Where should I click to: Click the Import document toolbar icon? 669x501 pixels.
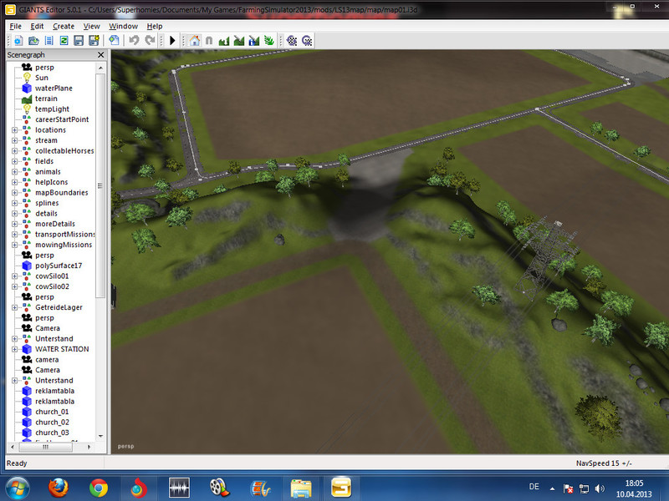114,41
